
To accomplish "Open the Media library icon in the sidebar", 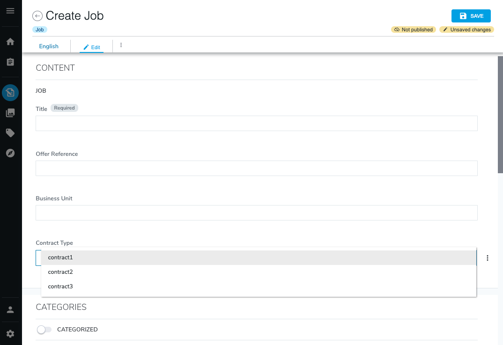I will [x=10, y=113].
